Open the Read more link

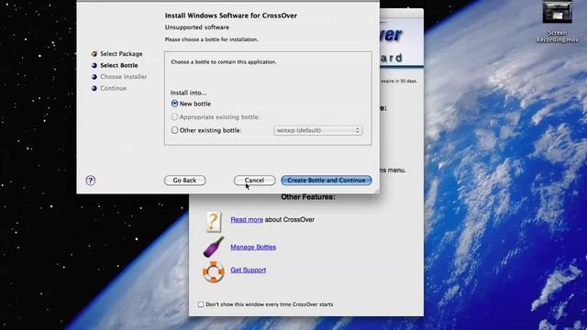(x=247, y=220)
